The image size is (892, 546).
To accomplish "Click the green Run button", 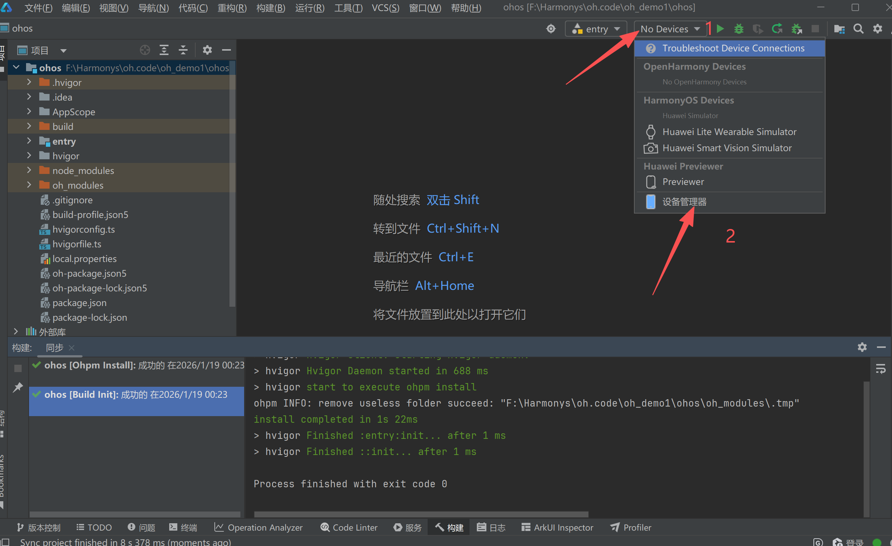I will point(720,29).
